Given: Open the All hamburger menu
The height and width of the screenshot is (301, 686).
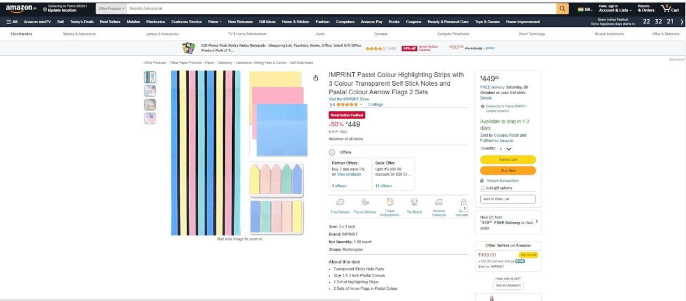Looking at the screenshot, I should (x=12, y=22).
